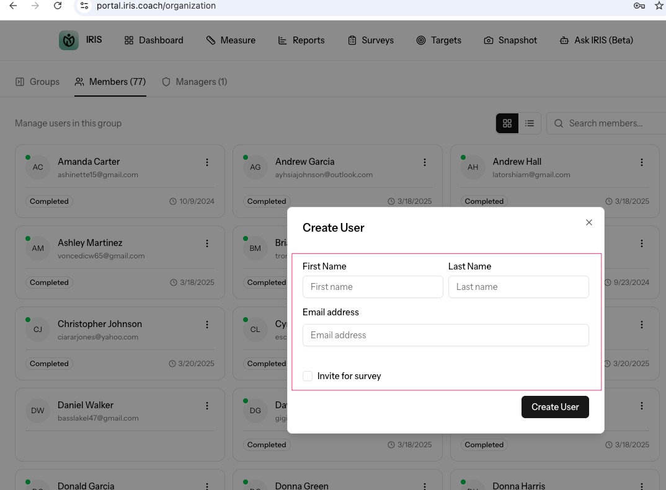
Task: Click the CJ avatar for Christopher Johnson
Action: [x=38, y=329]
